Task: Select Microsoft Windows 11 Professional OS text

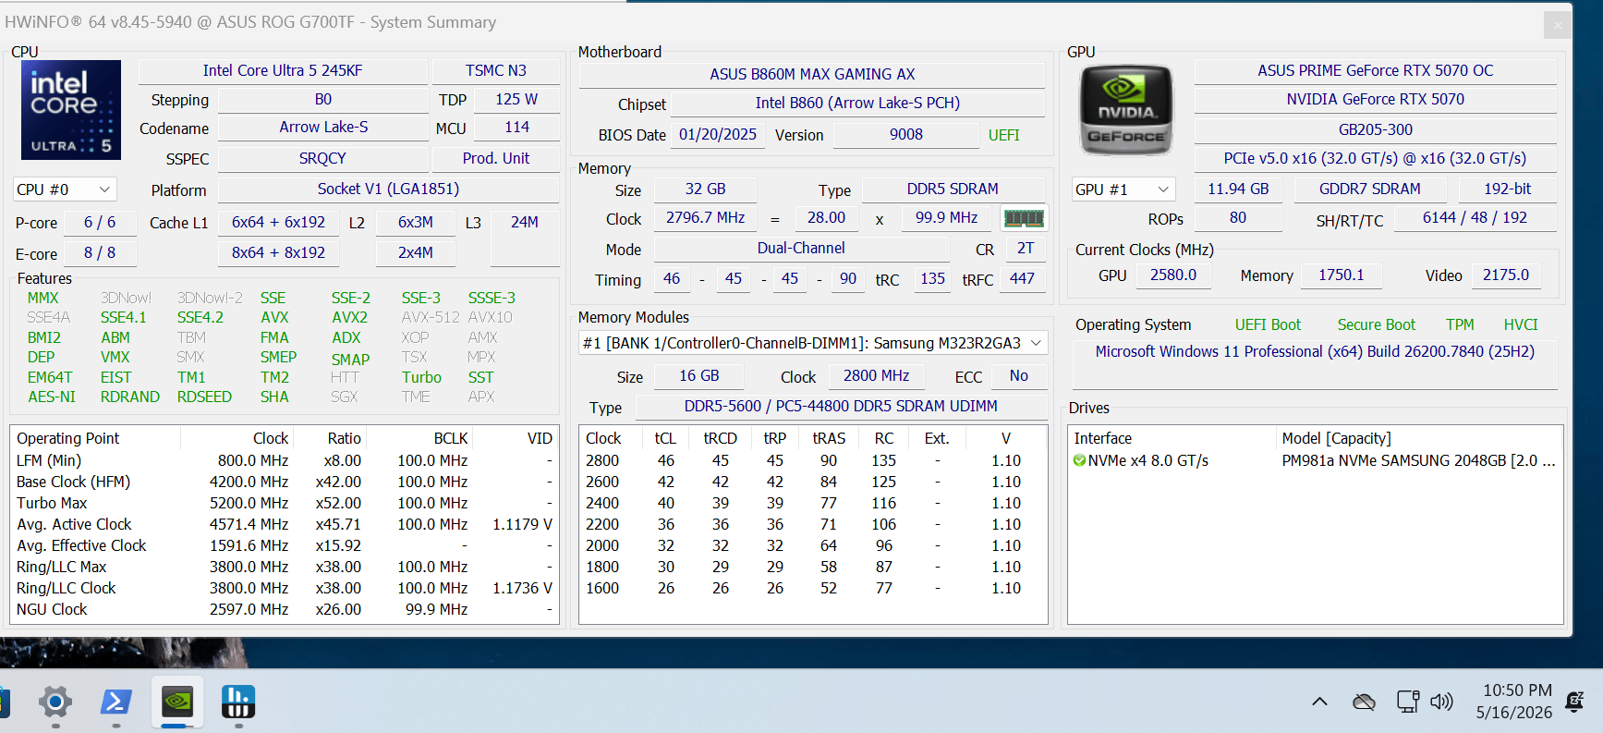Action: (x=1315, y=352)
